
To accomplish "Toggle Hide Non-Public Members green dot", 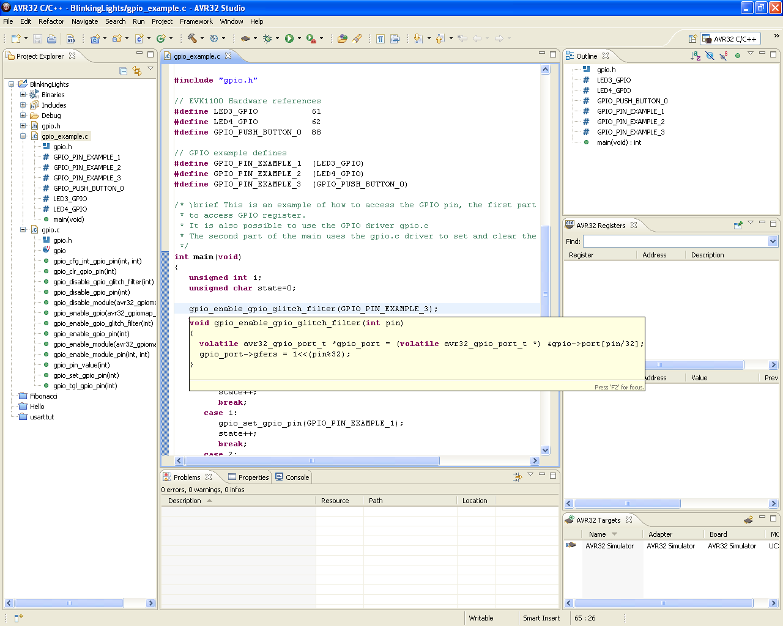I will pos(738,56).
